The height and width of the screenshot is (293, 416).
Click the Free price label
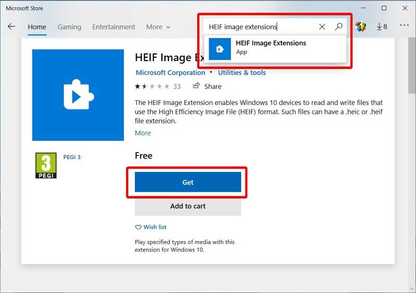[144, 156]
